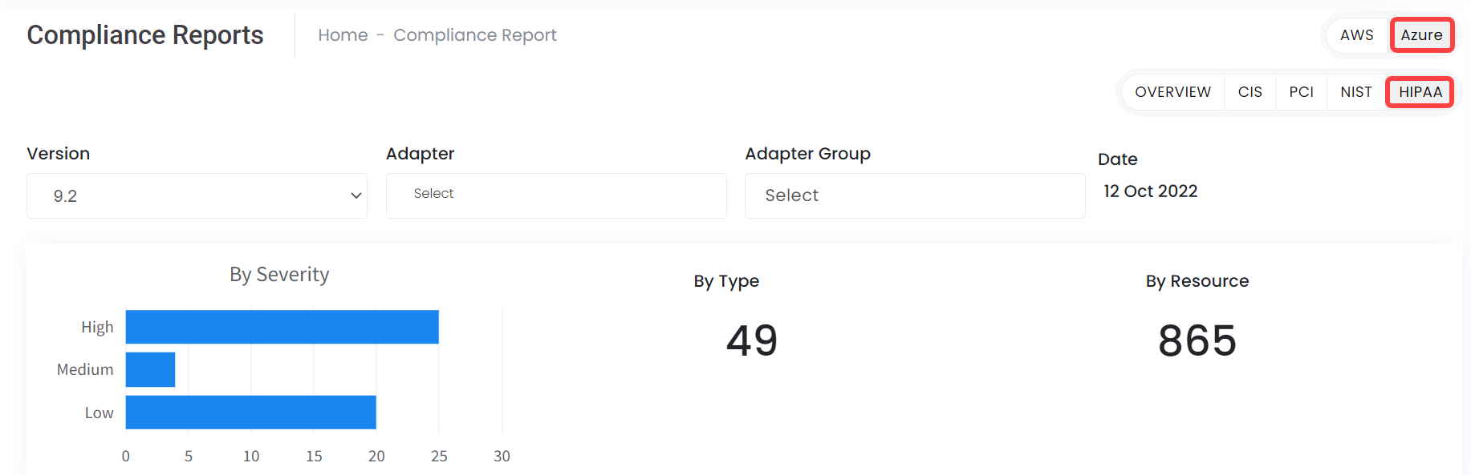
Task: Click the High severity bar
Action: tap(282, 327)
